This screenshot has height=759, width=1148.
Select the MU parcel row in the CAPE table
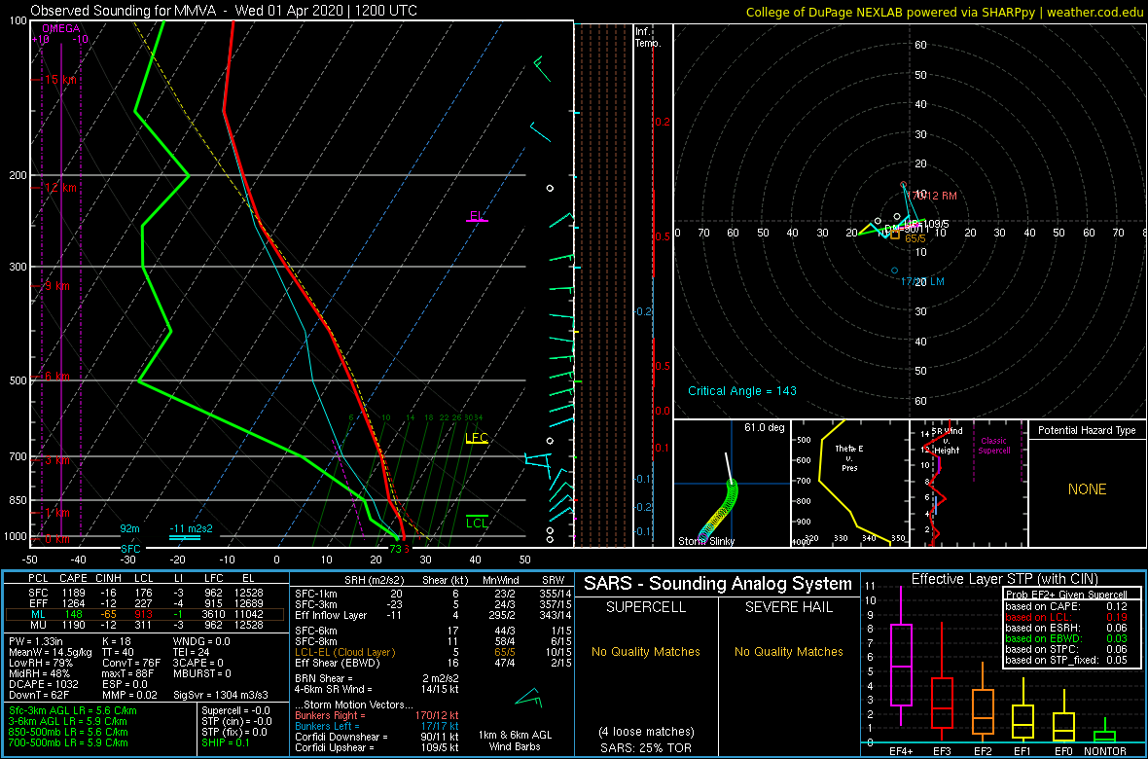coord(145,626)
